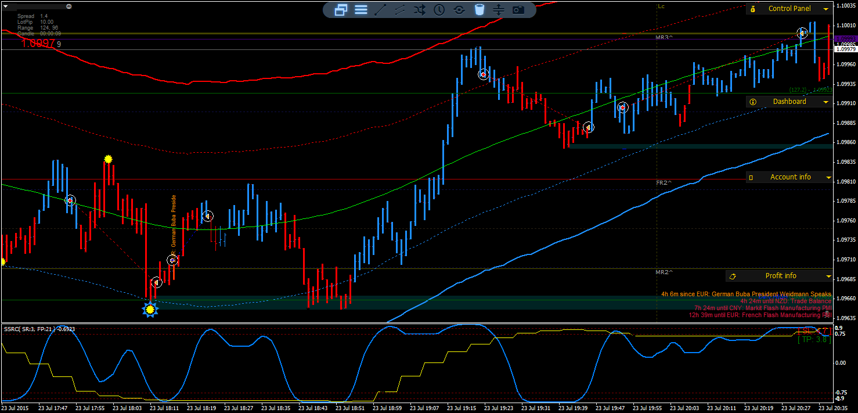The height and width of the screenshot is (413, 858).
Task: Click the 0.75 level on oscillator scale
Action: tap(839, 334)
